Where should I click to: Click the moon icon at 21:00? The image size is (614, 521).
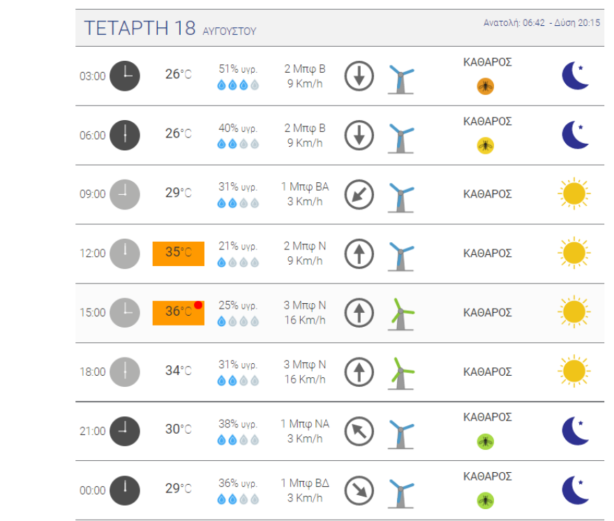(576, 431)
